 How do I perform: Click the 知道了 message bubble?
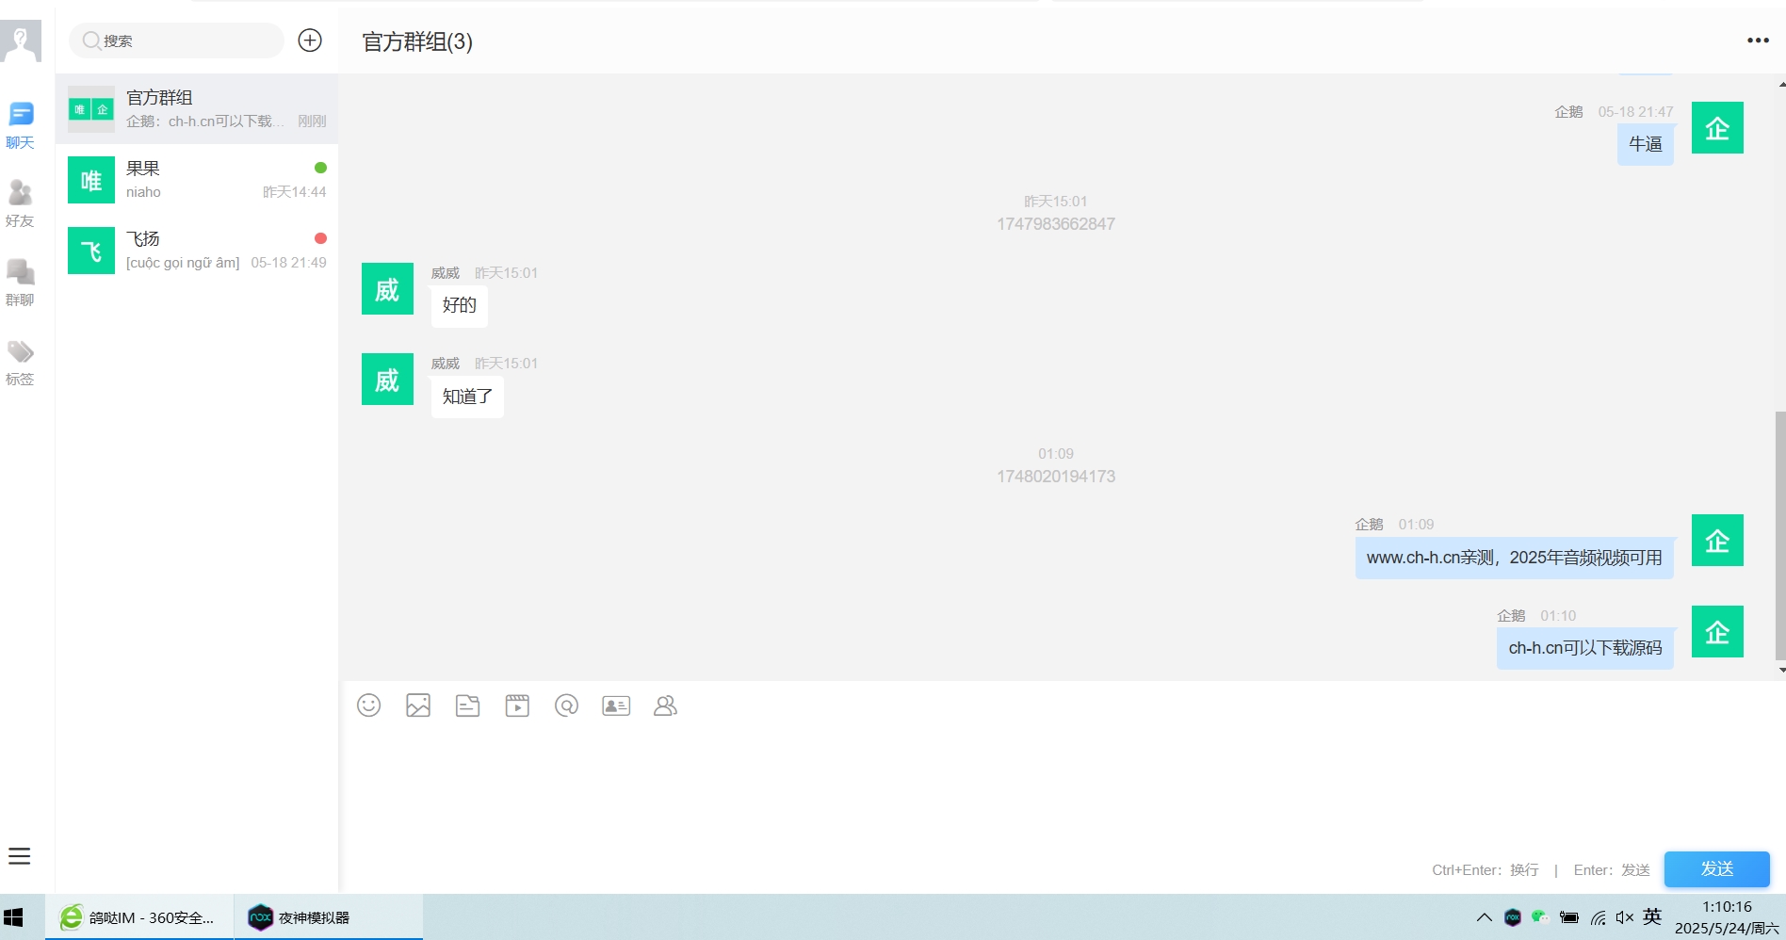pos(467,397)
